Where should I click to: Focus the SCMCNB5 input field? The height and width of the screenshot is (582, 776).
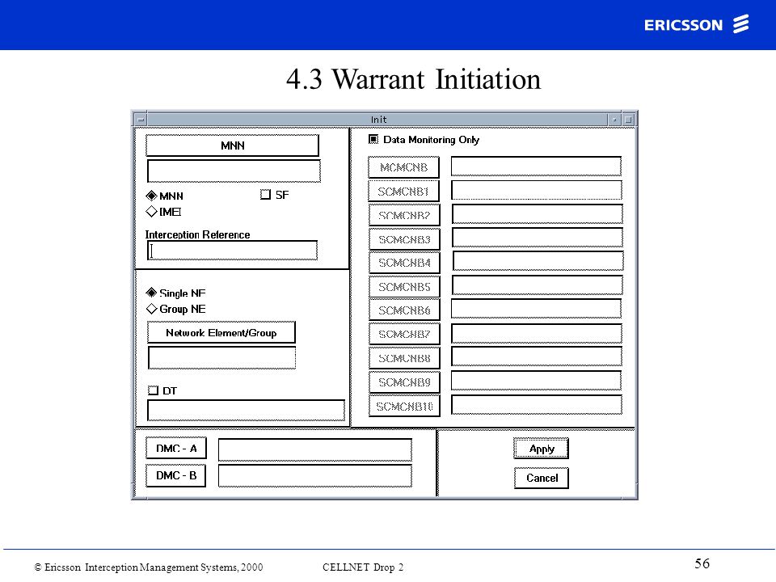coord(537,285)
